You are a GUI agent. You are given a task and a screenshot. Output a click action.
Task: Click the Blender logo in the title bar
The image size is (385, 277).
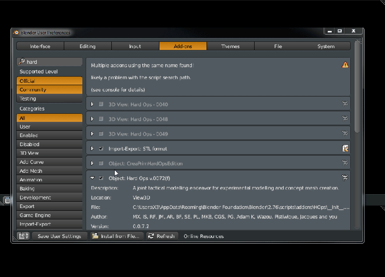point(16,33)
